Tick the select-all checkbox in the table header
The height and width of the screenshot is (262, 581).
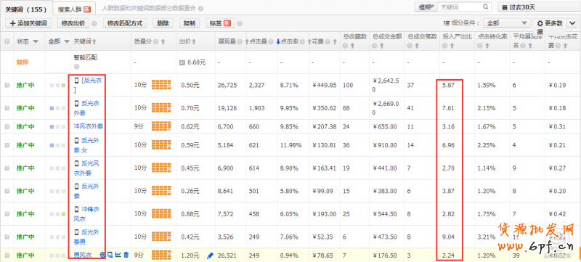pos(7,41)
